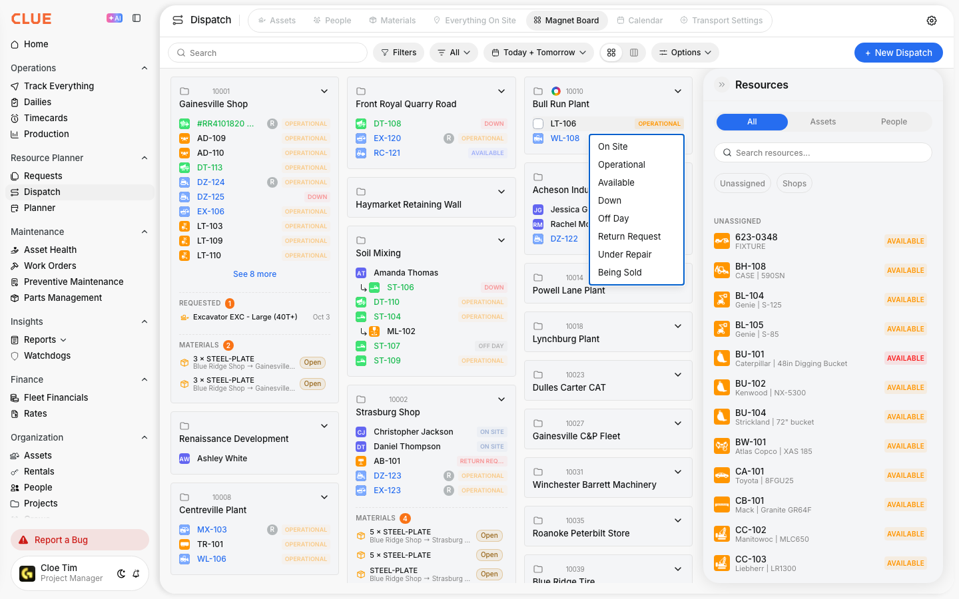Switch to card grid view icon

click(611, 53)
